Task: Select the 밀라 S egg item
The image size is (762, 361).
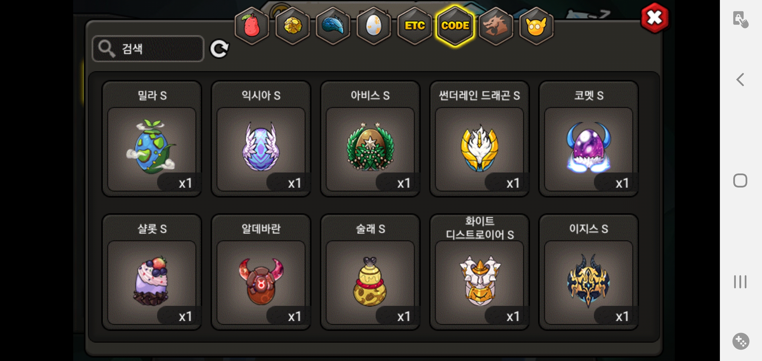Action: pyautogui.click(x=152, y=139)
